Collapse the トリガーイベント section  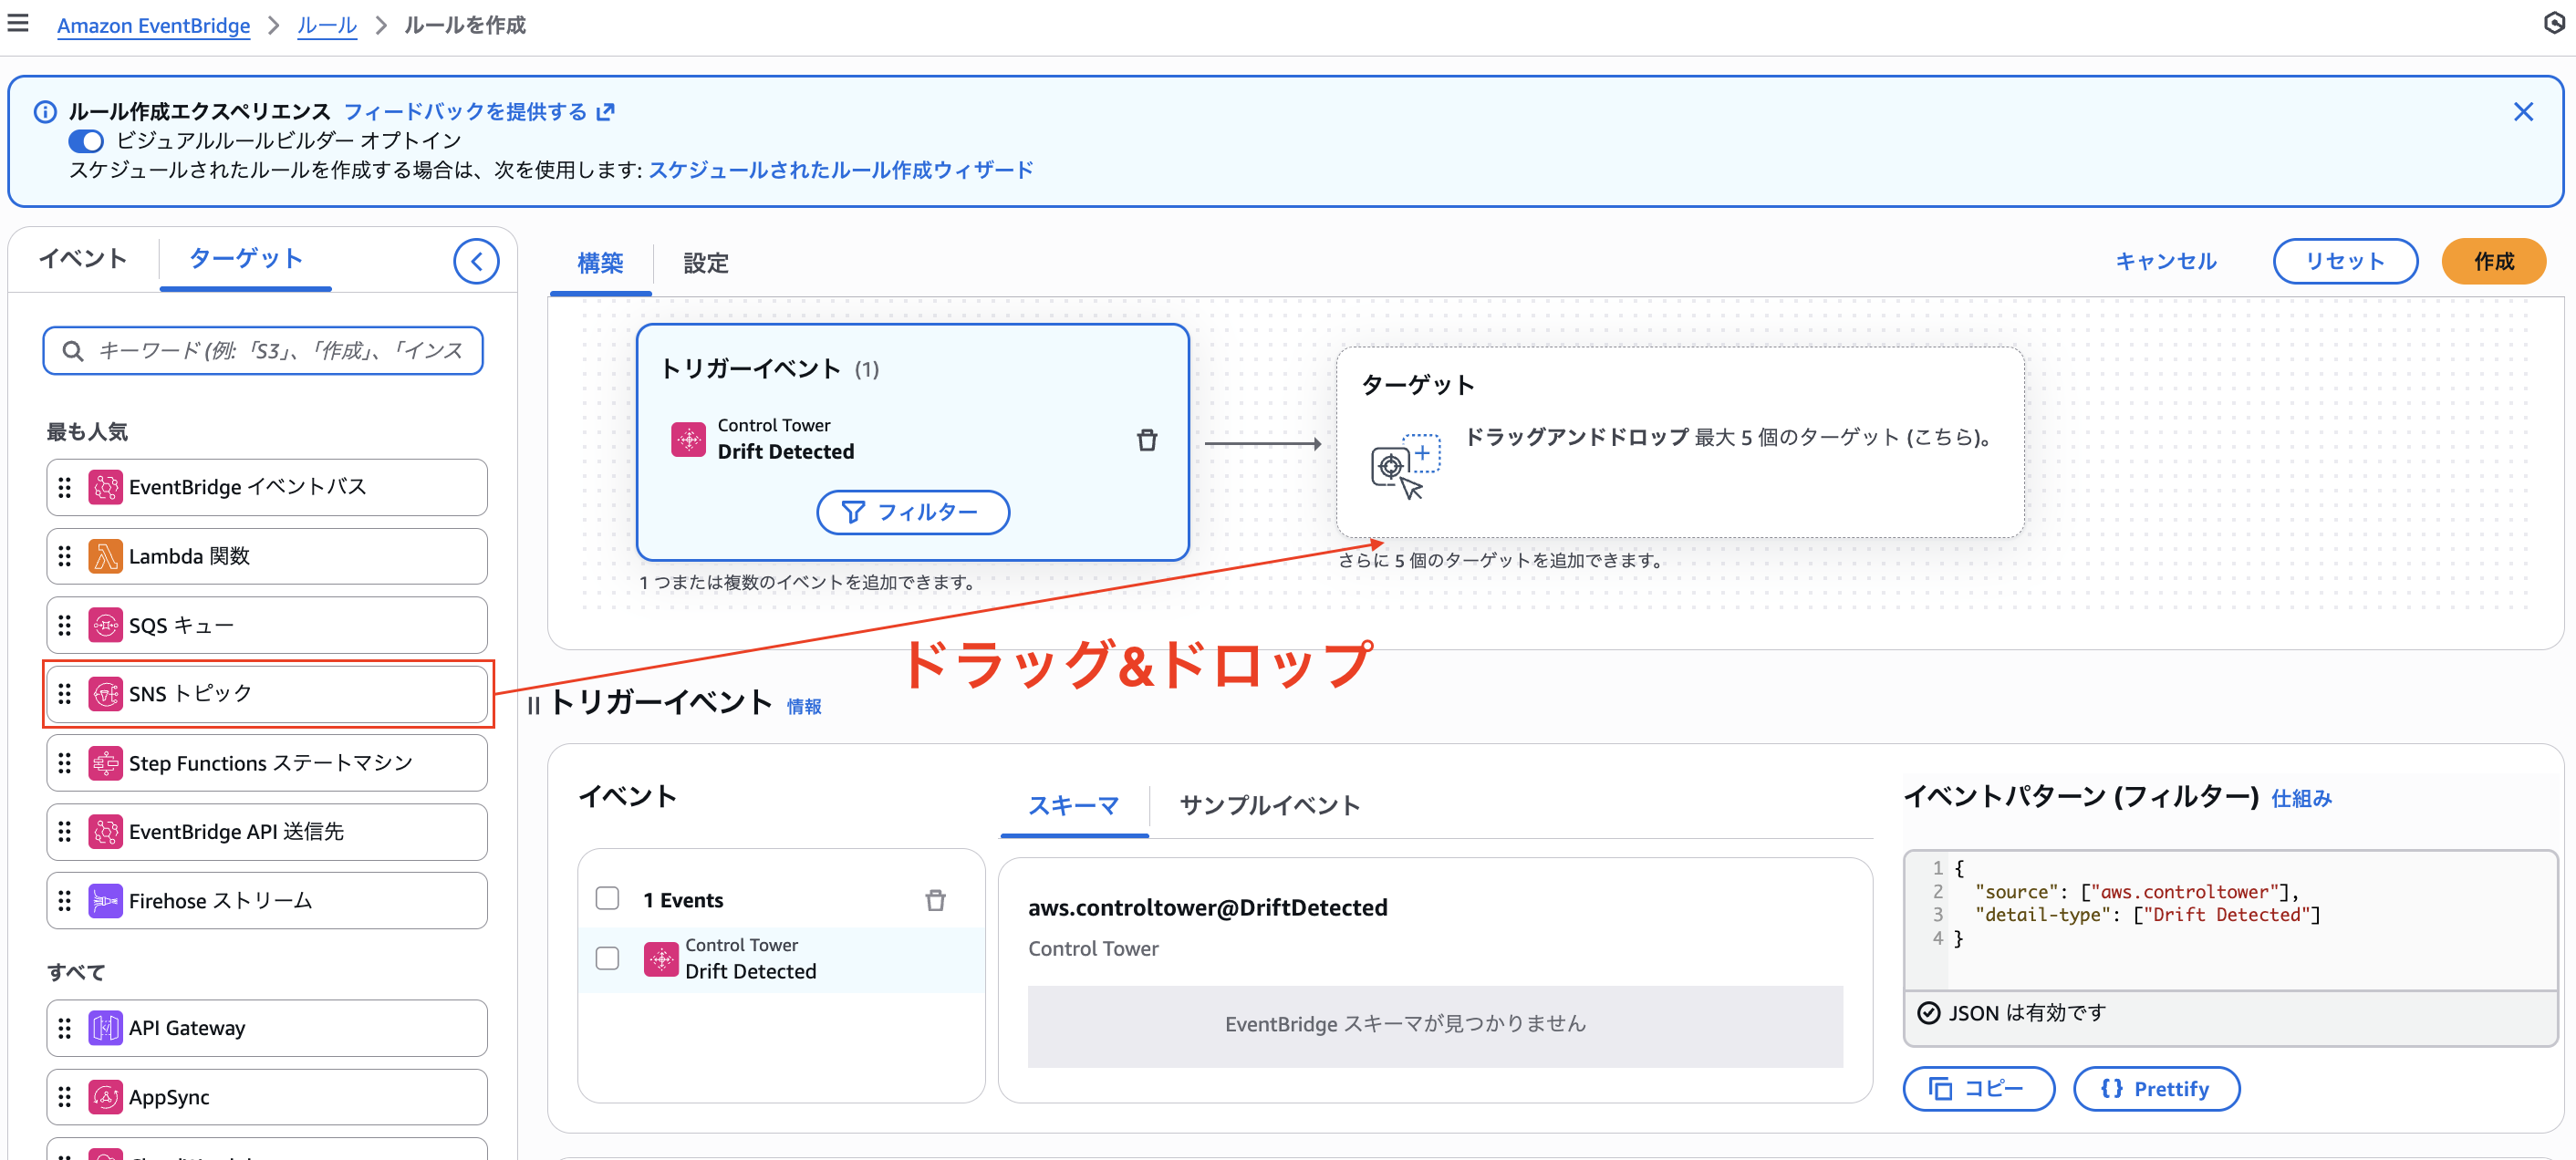point(534,704)
